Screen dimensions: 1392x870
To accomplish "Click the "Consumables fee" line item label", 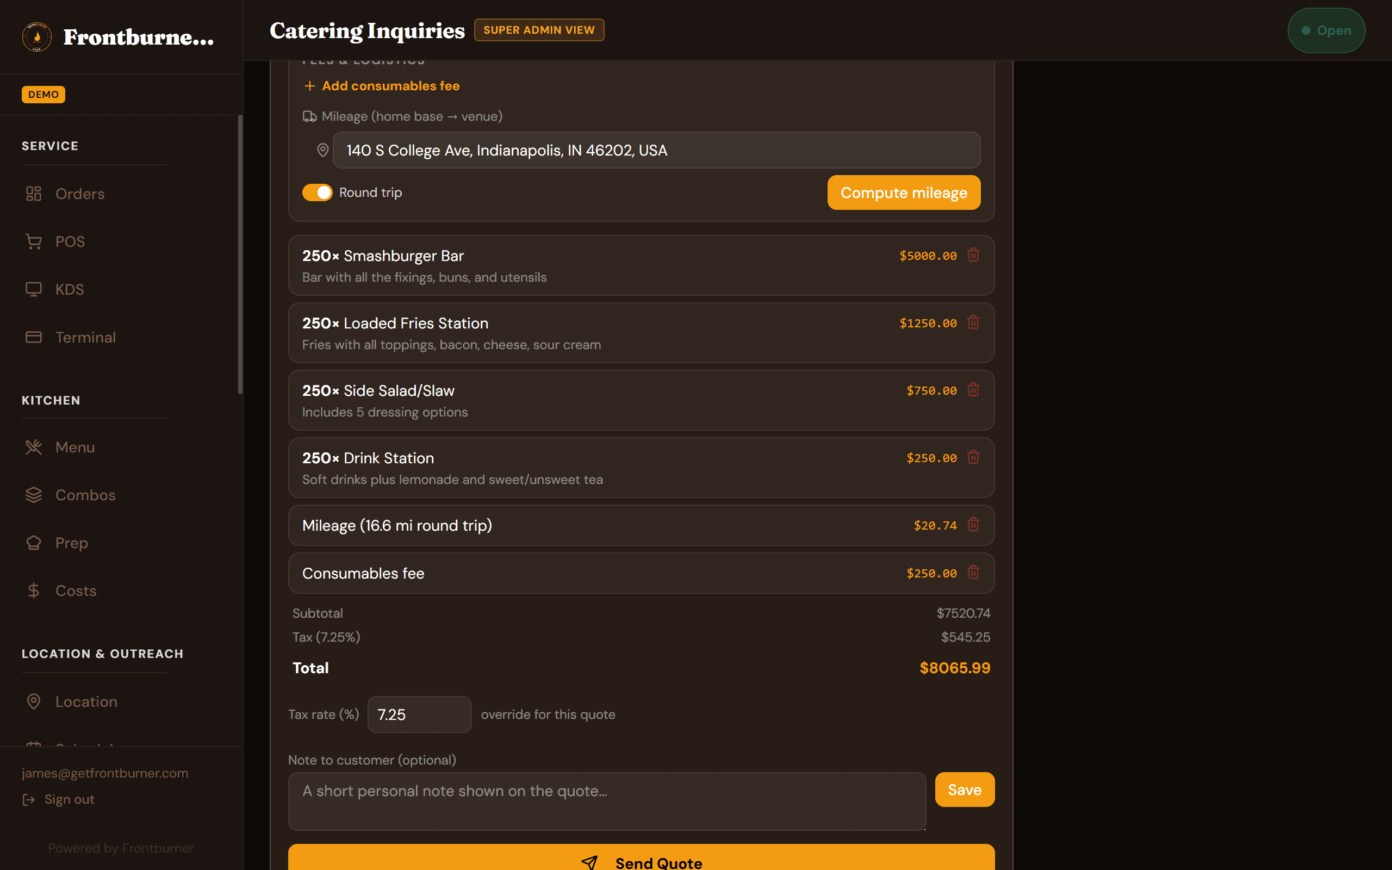I will 363,573.
